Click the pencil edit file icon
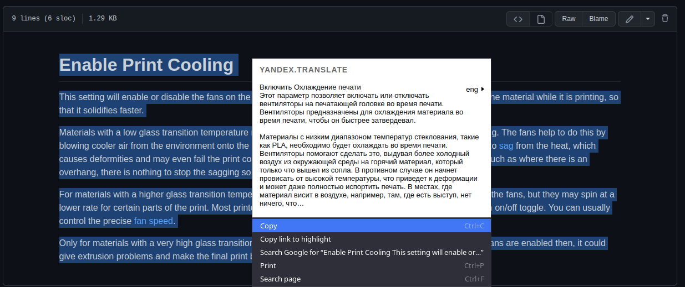 [x=629, y=19]
